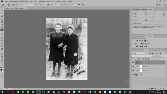Screen dimensions: 167x94
Task: Open the brush preset picker
Action: [x=9, y=5]
